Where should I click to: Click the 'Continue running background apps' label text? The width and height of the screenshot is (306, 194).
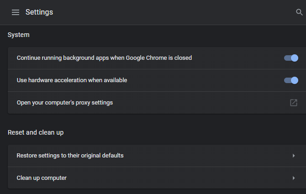(x=69, y=58)
